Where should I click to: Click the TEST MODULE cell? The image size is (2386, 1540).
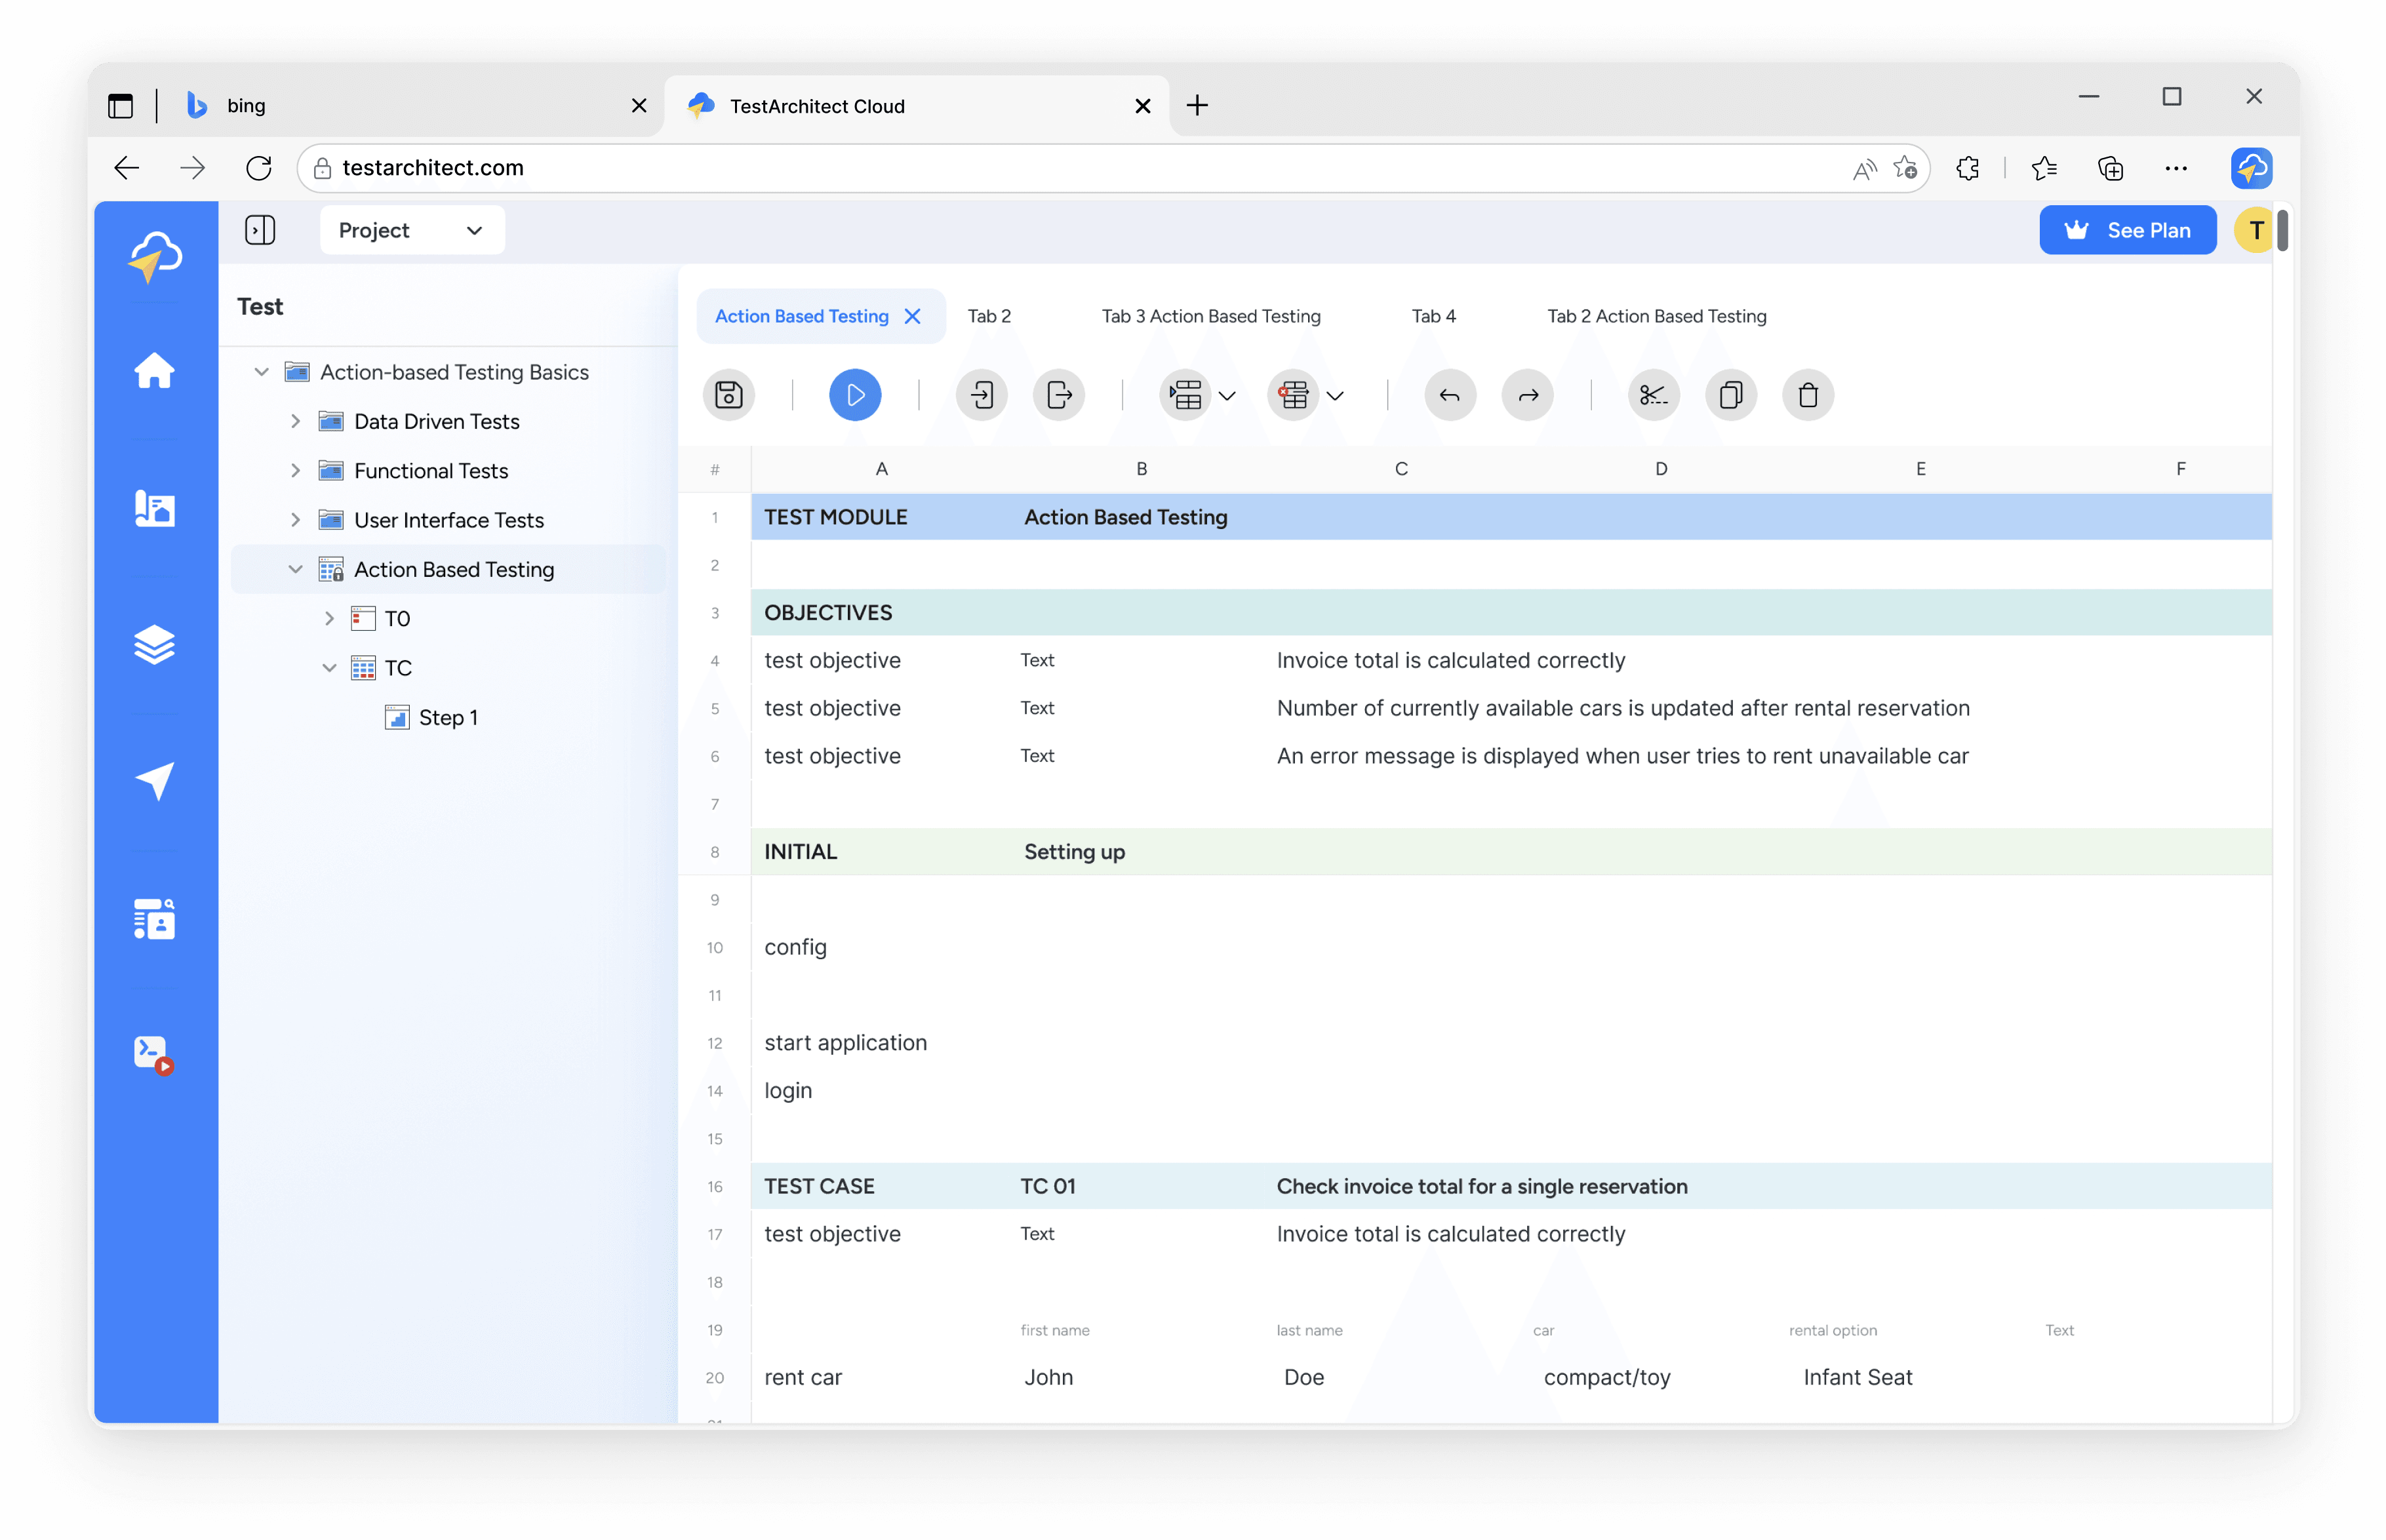click(x=835, y=517)
